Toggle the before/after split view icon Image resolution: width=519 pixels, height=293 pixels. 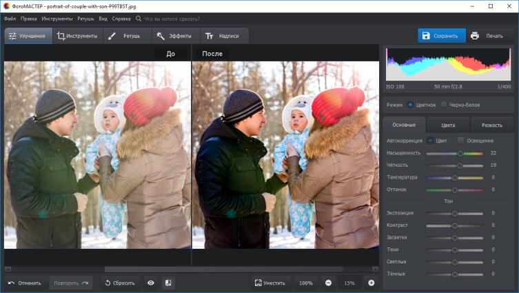(x=167, y=283)
